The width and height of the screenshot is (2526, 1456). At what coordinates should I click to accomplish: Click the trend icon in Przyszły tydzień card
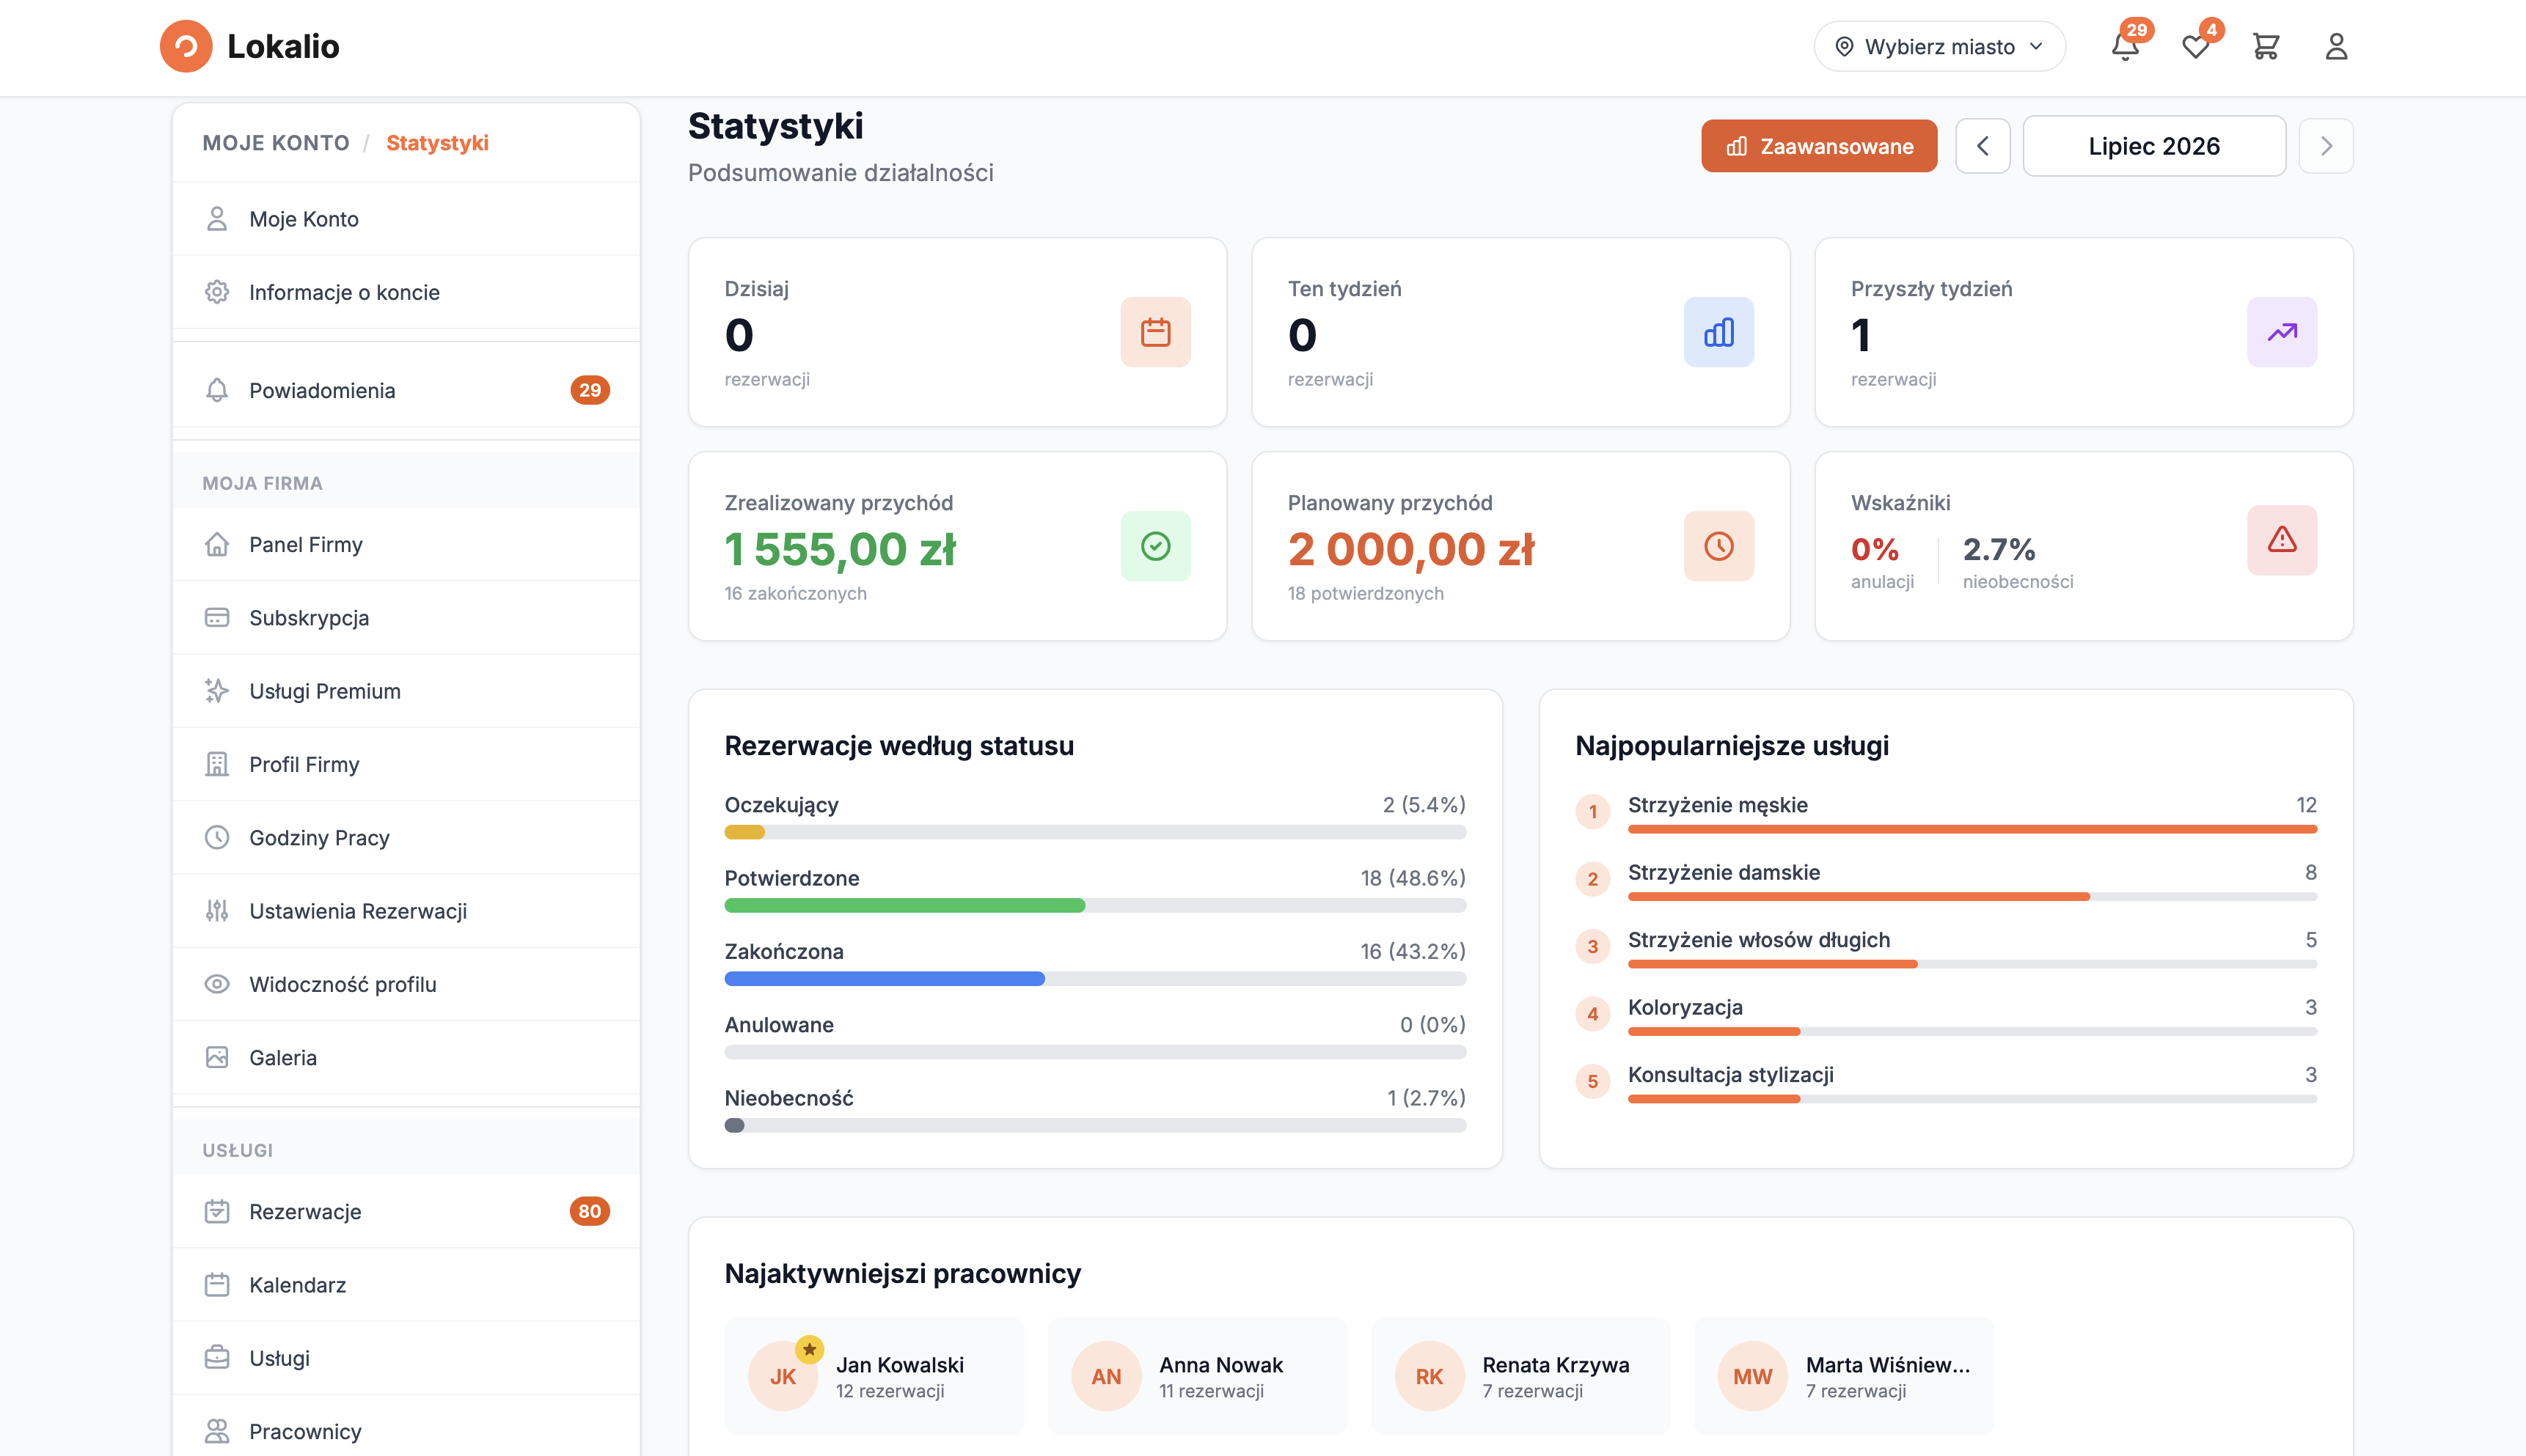point(2282,332)
